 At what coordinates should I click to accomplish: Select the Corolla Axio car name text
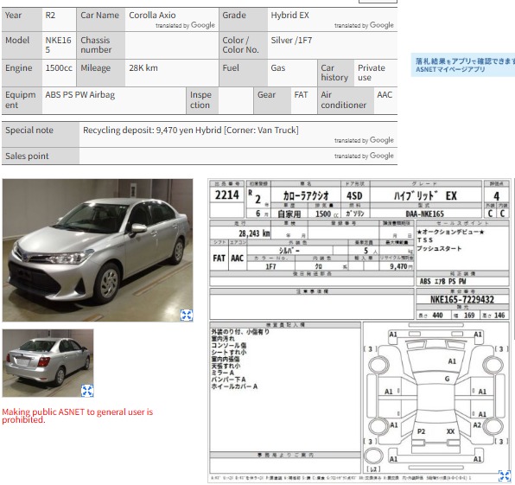click(152, 15)
